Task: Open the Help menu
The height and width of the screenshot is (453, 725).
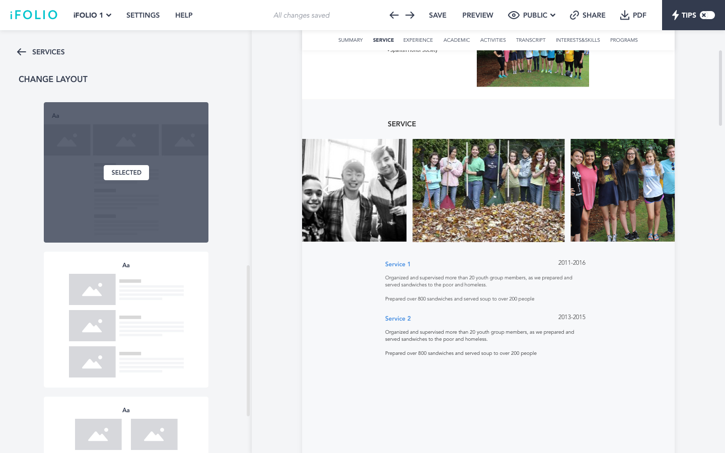Action: (x=184, y=15)
